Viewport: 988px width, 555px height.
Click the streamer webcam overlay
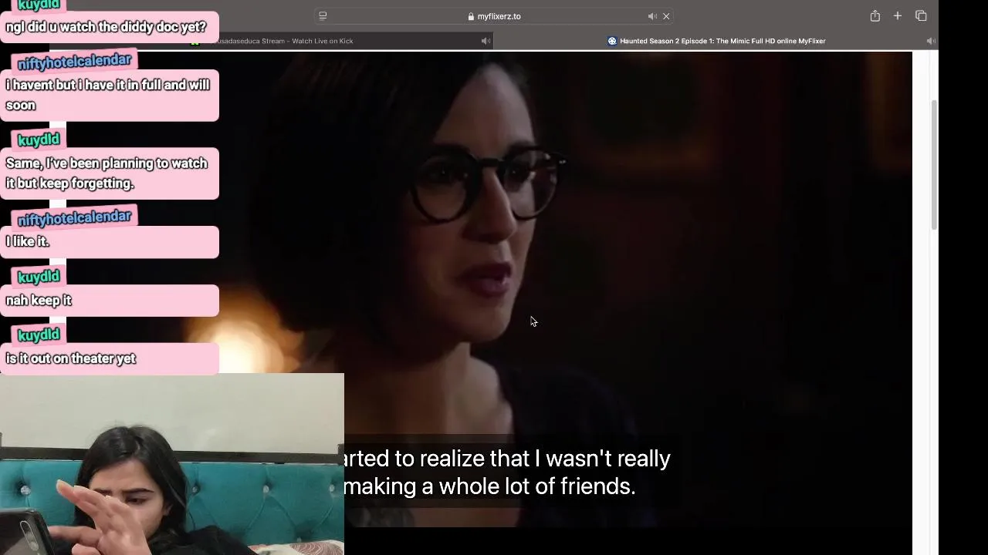(x=171, y=464)
